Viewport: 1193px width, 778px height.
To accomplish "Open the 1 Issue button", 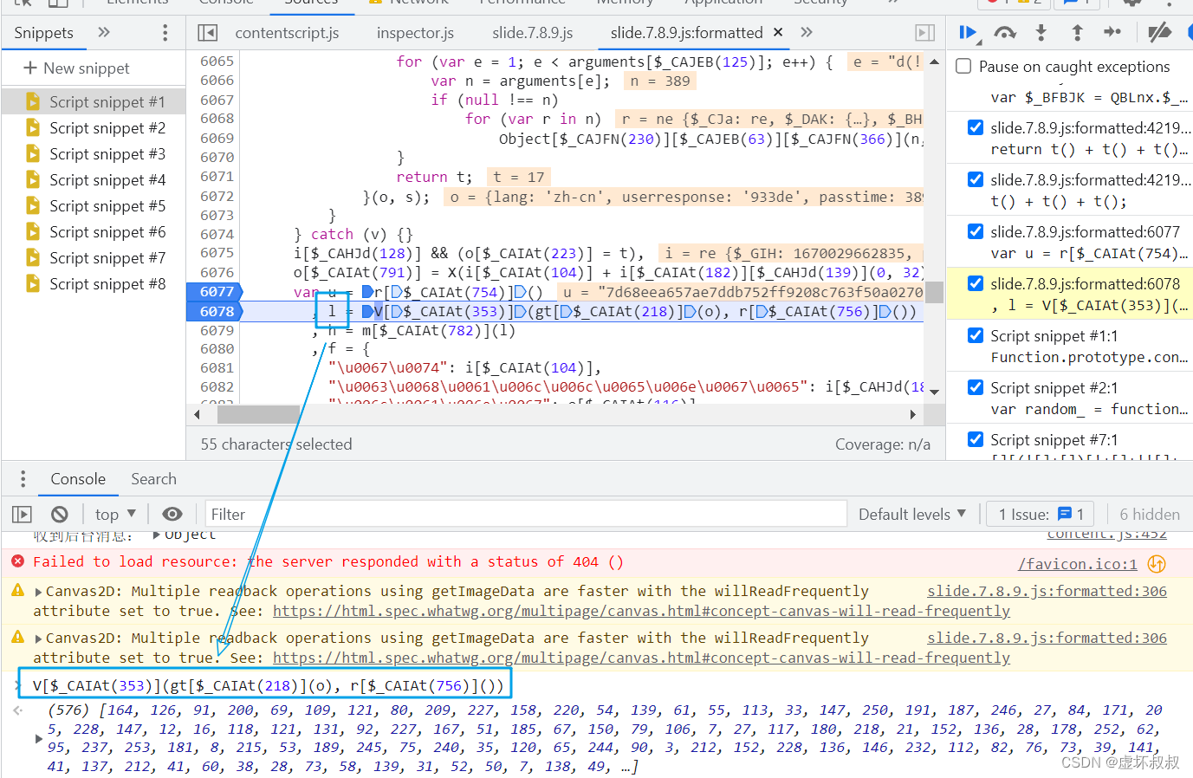I will coord(1041,514).
